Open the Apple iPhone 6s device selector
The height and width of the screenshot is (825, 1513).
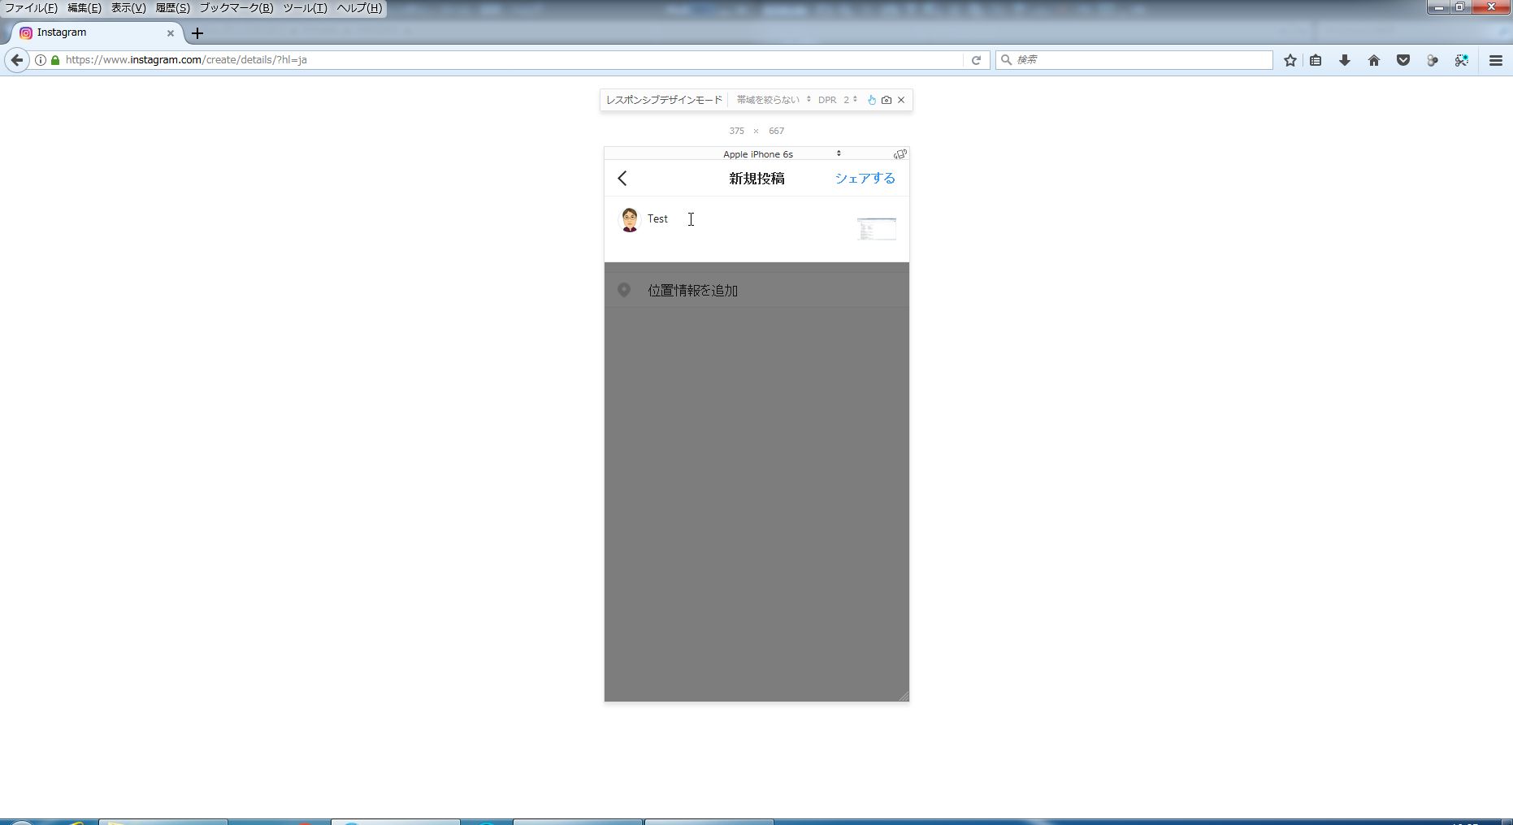[x=757, y=153]
